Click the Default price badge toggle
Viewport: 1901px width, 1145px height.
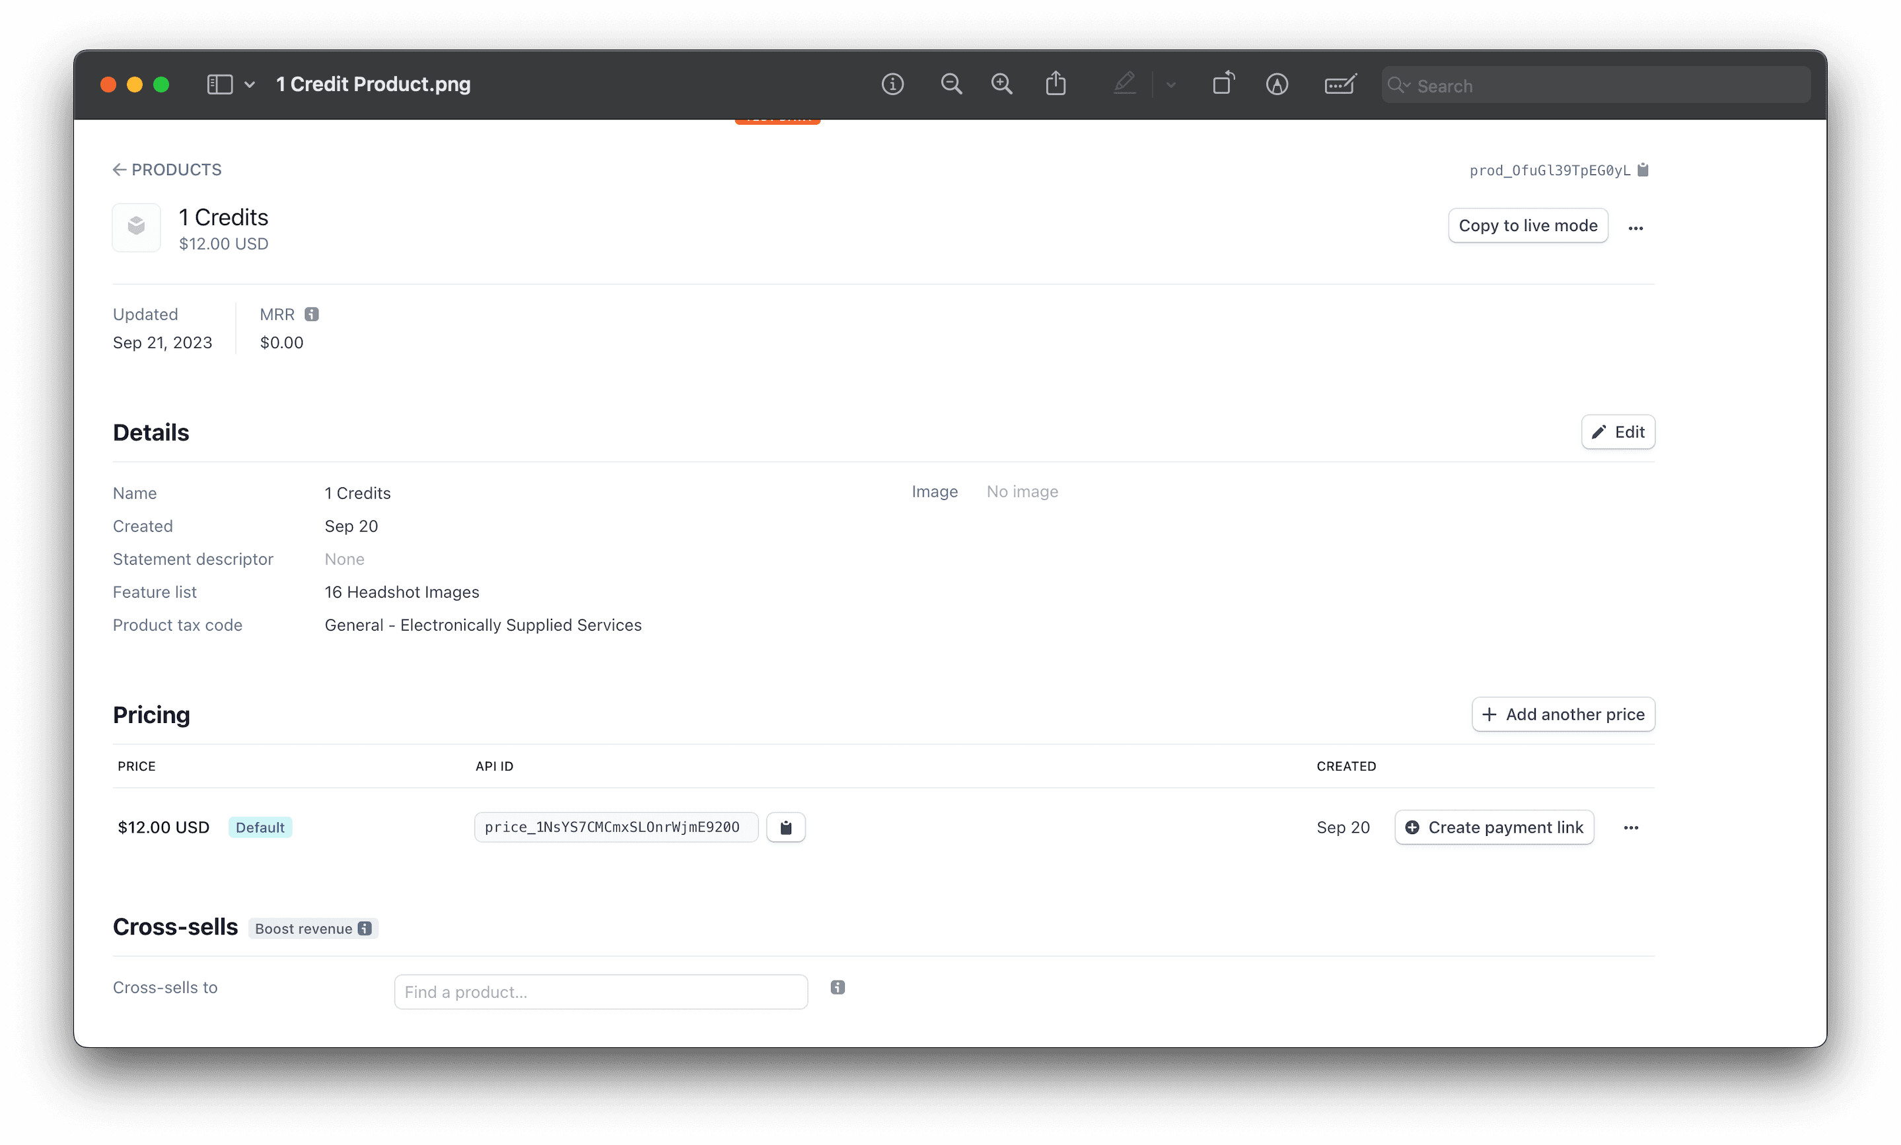click(x=258, y=827)
